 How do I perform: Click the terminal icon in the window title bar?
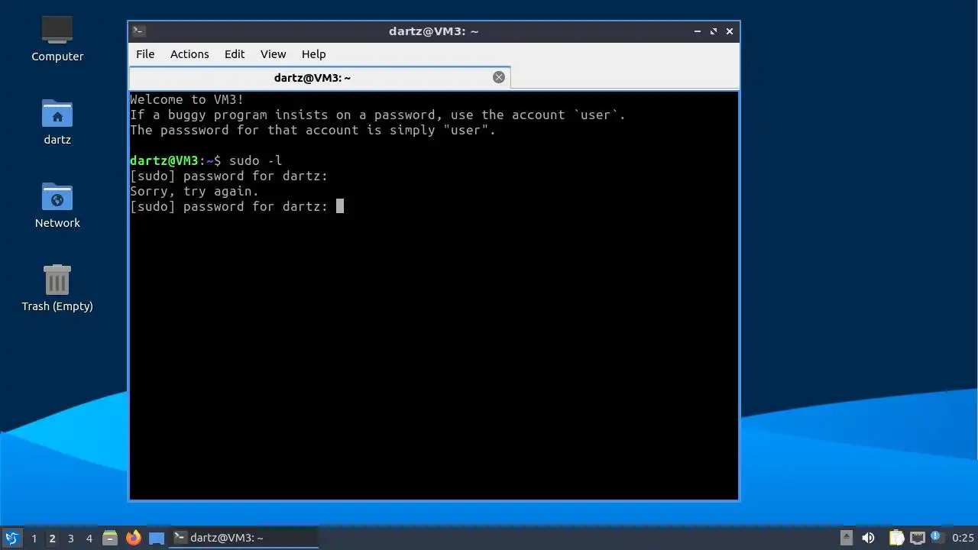[x=138, y=31]
